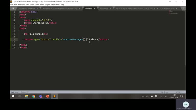Open the Selection menu
This screenshot has width=196, height=110.
tap(21, 5)
